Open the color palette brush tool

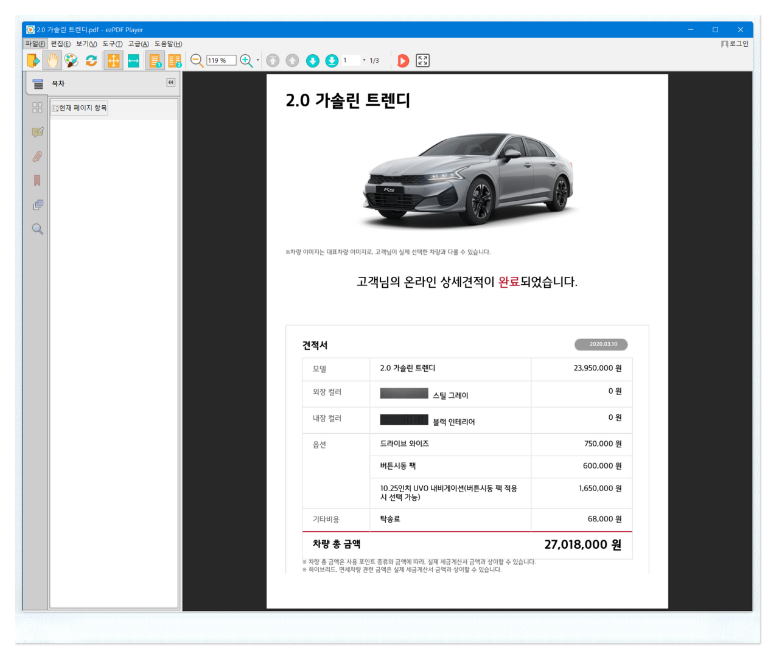tap(72, 60)
